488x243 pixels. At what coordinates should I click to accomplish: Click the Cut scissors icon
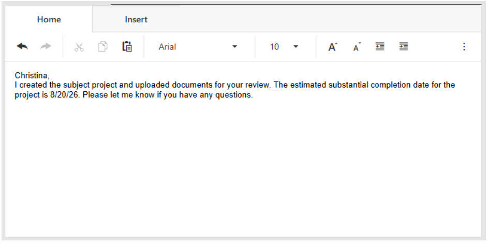(x=79, y=47)
